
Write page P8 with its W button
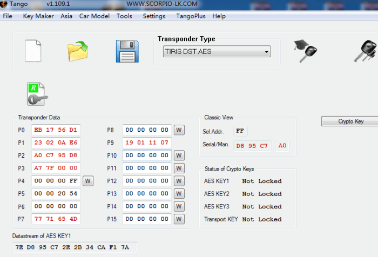click(x=179, y=130)
